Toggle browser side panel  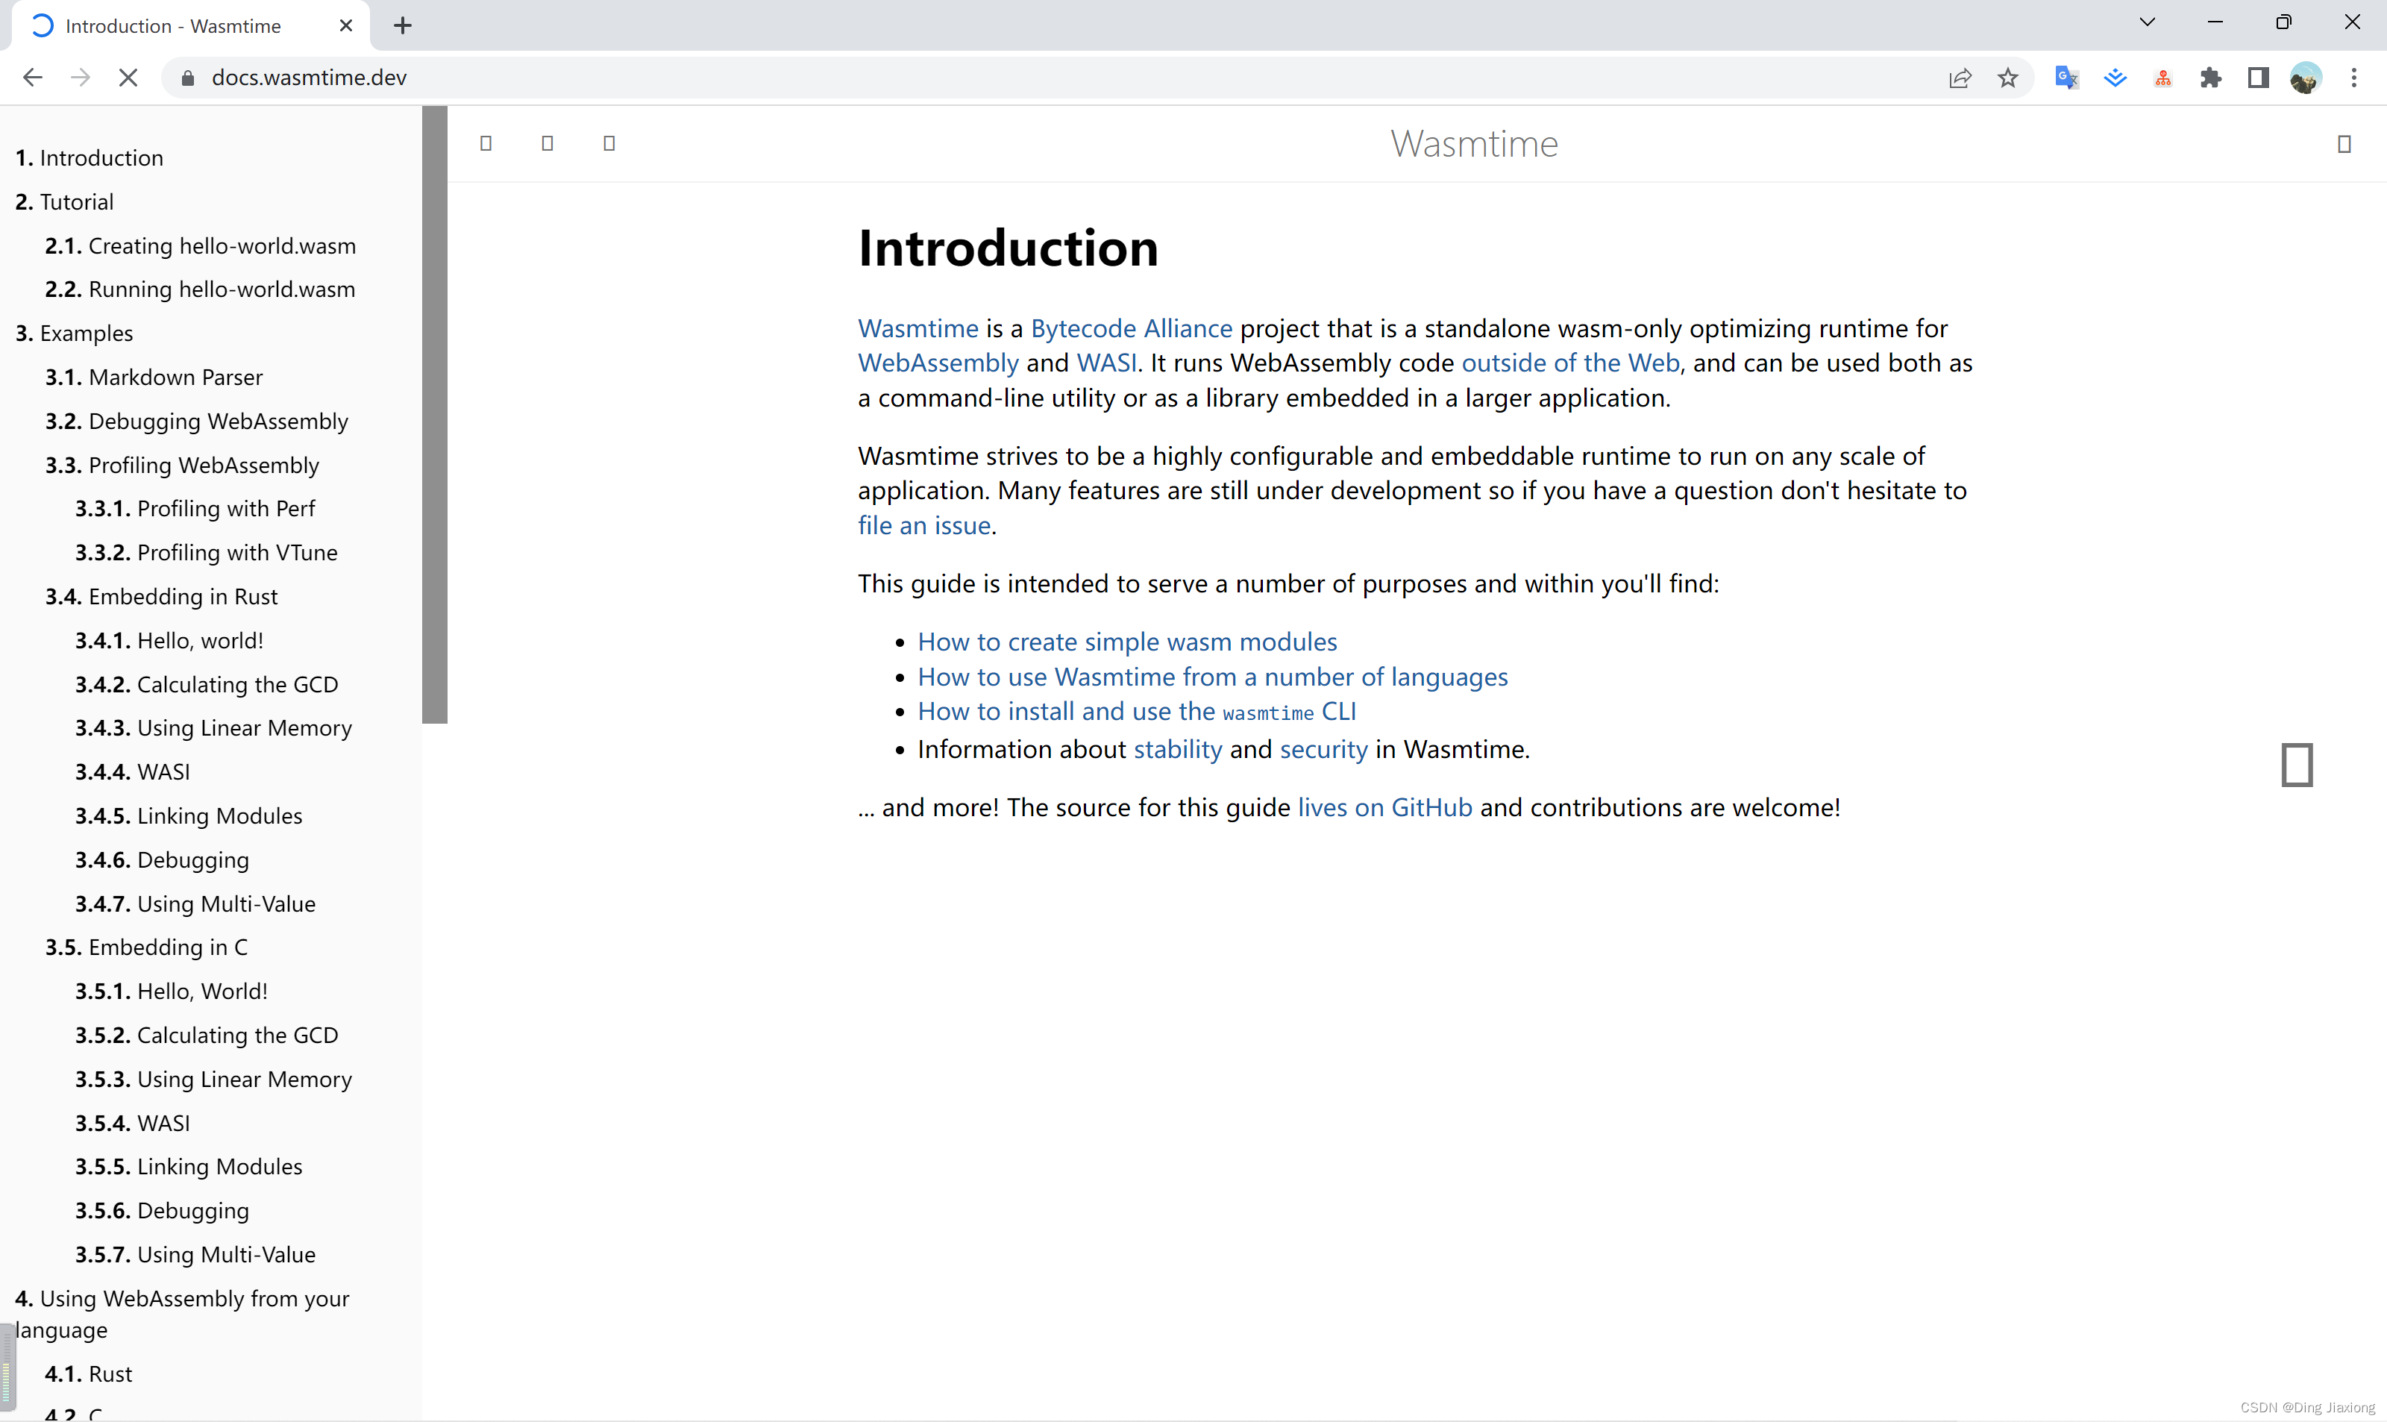point(2258,78)
